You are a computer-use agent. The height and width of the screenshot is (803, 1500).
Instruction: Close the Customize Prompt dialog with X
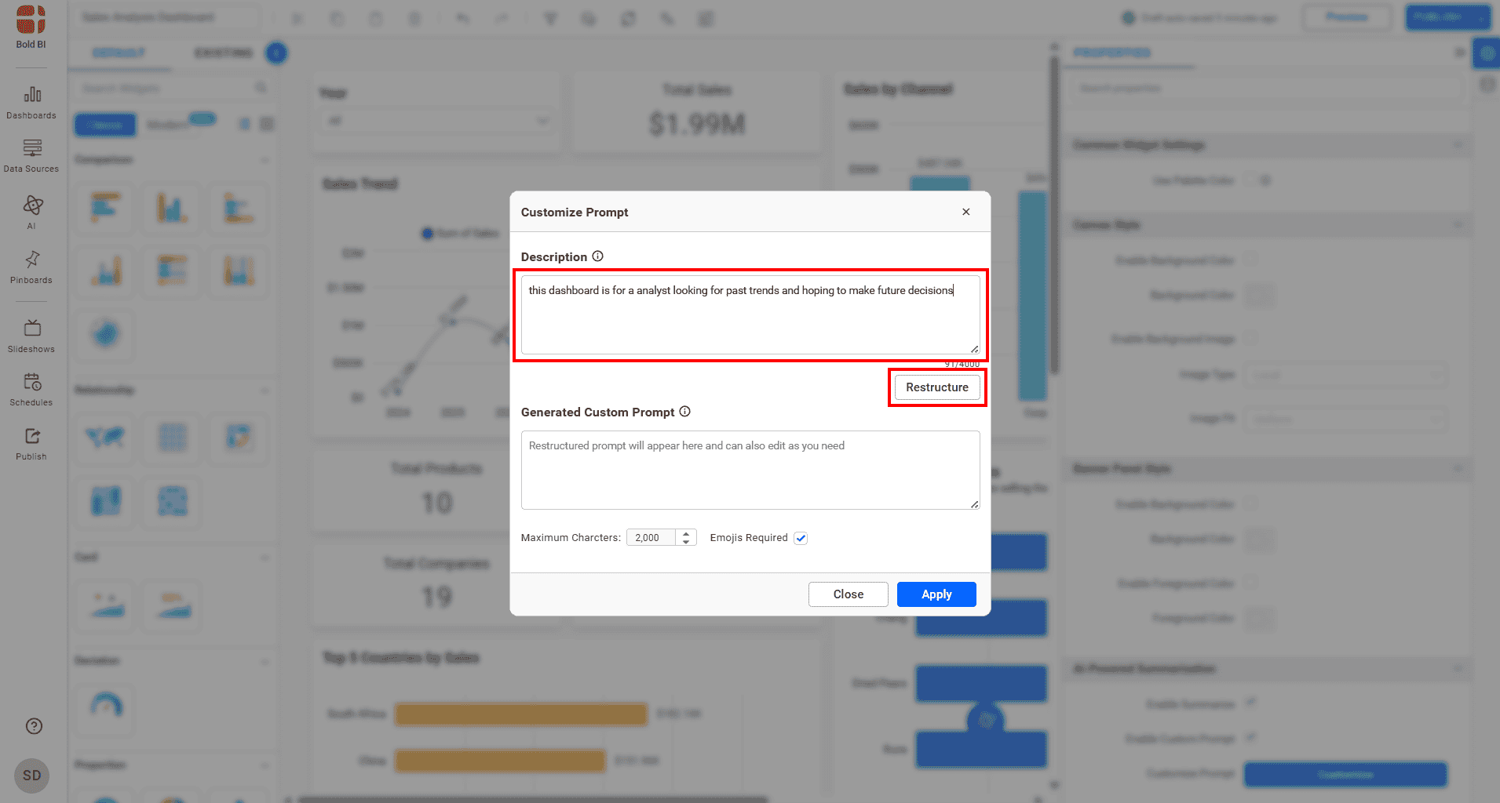965,212
